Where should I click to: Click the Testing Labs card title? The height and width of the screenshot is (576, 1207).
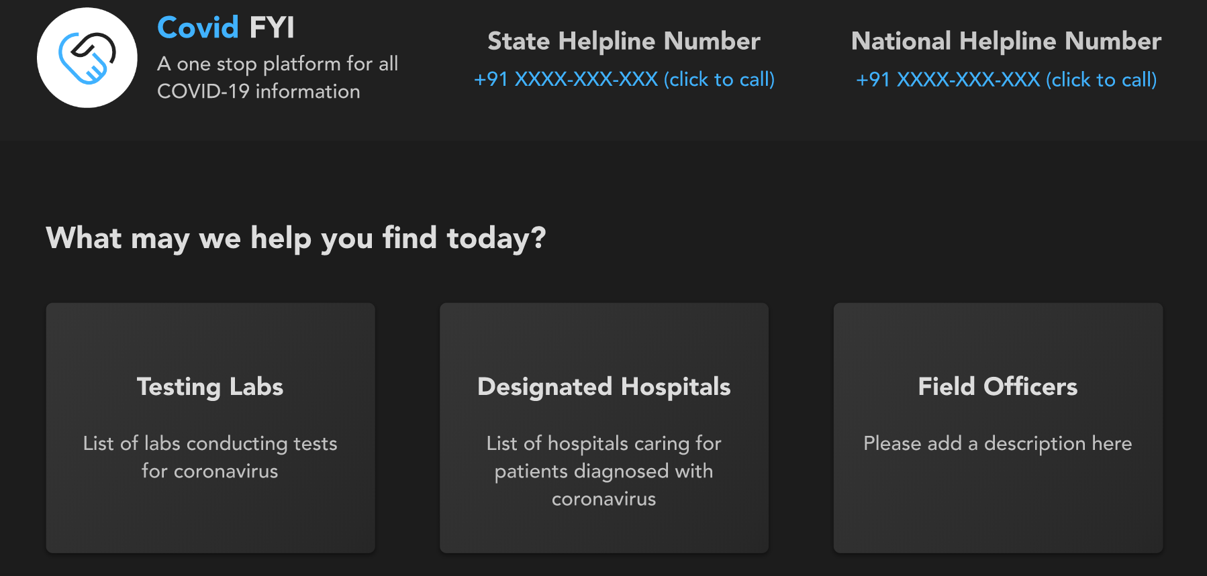tap(210, 387)
